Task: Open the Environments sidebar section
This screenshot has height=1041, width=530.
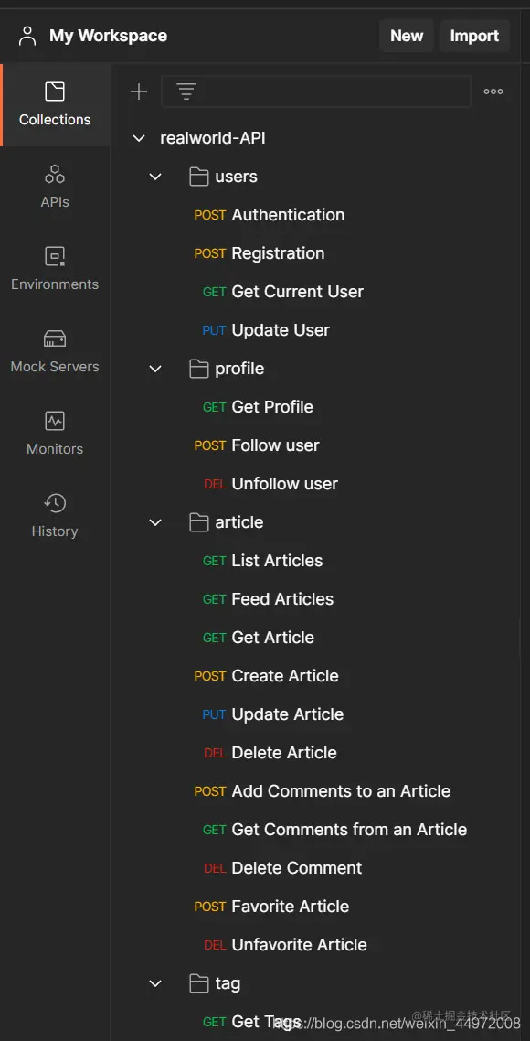Action: point(55,270)
